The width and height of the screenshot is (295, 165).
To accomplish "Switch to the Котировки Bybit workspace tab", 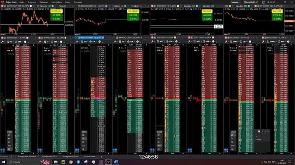I will (71, 157).
